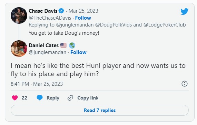Image resolution: width=197 pixels, height=125 pixels.
Task: Click the chain link copy icon
Action: coord(70,98)
